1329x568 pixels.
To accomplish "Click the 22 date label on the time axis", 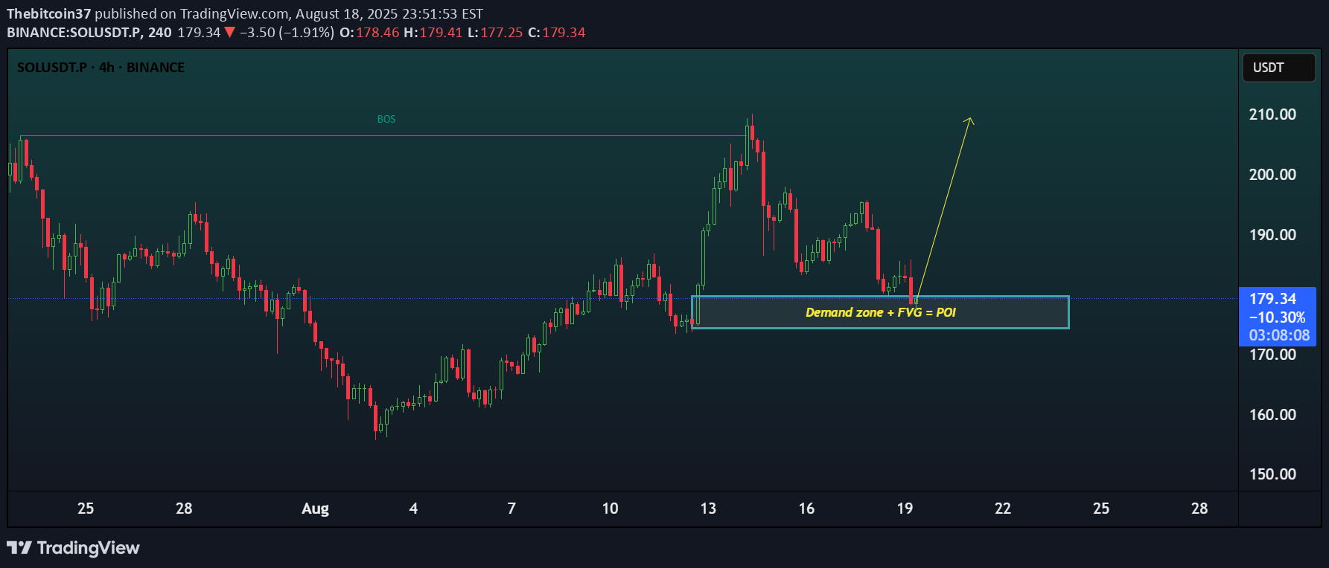I will point(1003,509).
